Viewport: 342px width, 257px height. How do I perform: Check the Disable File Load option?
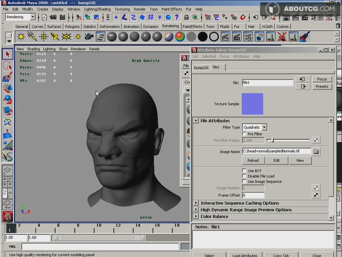click(244, 176)
